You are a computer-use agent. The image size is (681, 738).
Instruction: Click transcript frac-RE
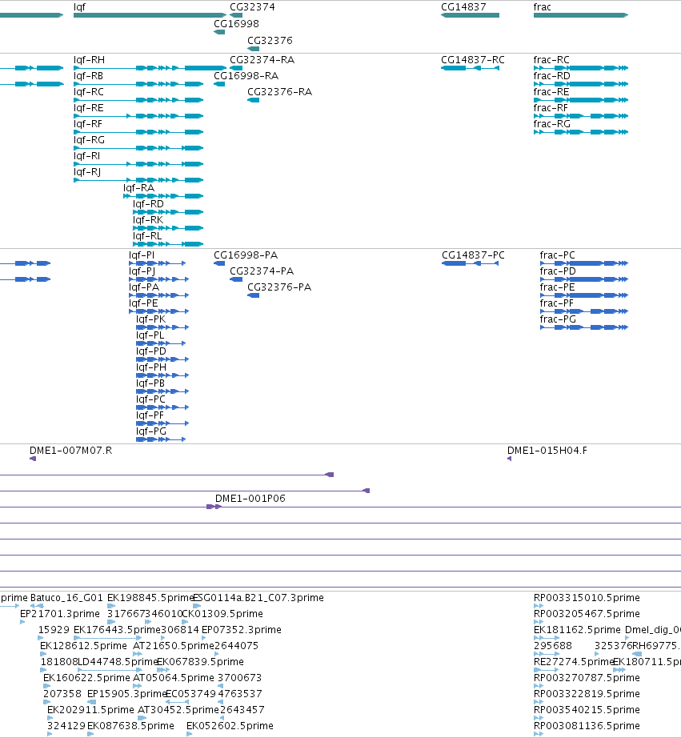(x=581, y=100)
